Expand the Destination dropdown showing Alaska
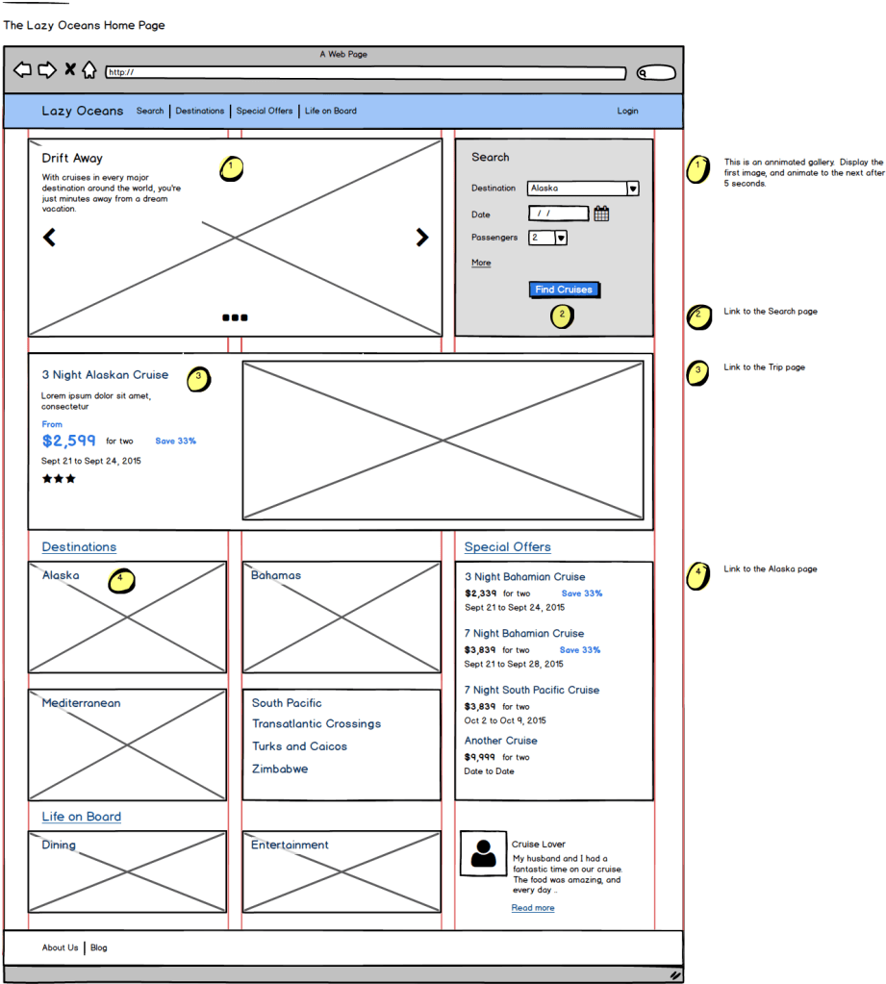Viewport: 886px width, 984px height. [x=632, y=189]
